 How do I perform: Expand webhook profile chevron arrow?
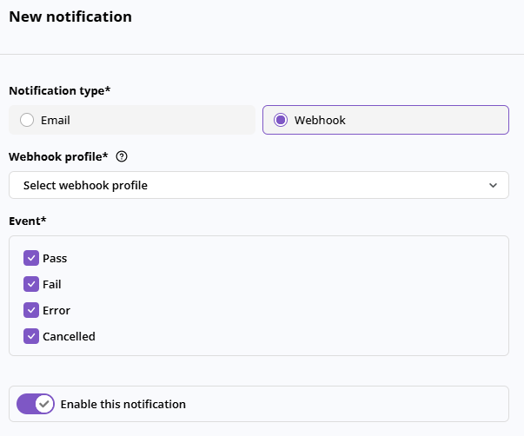[493, 185]
